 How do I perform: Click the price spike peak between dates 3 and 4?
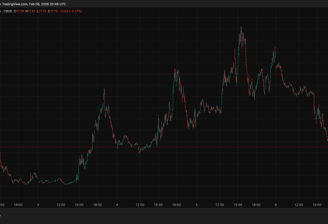[104, 89]
